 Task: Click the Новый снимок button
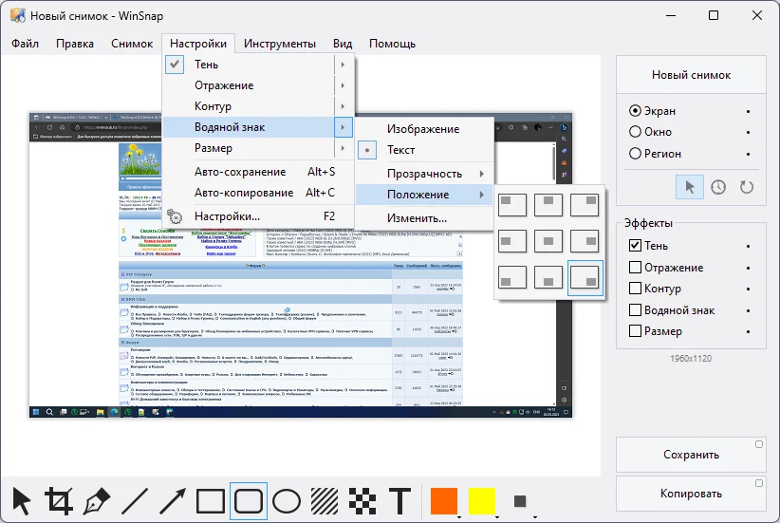(691, 75)
